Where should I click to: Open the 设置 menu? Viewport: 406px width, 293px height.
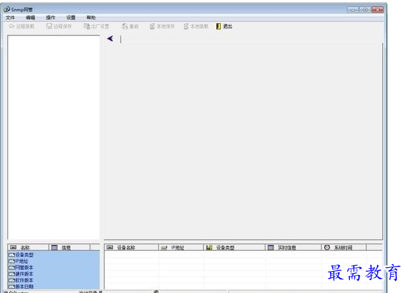coord(71,17)
